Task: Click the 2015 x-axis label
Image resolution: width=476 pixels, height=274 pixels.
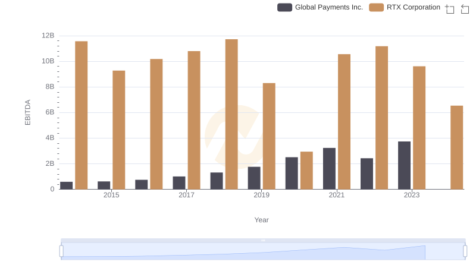Action: pos(111,195)
